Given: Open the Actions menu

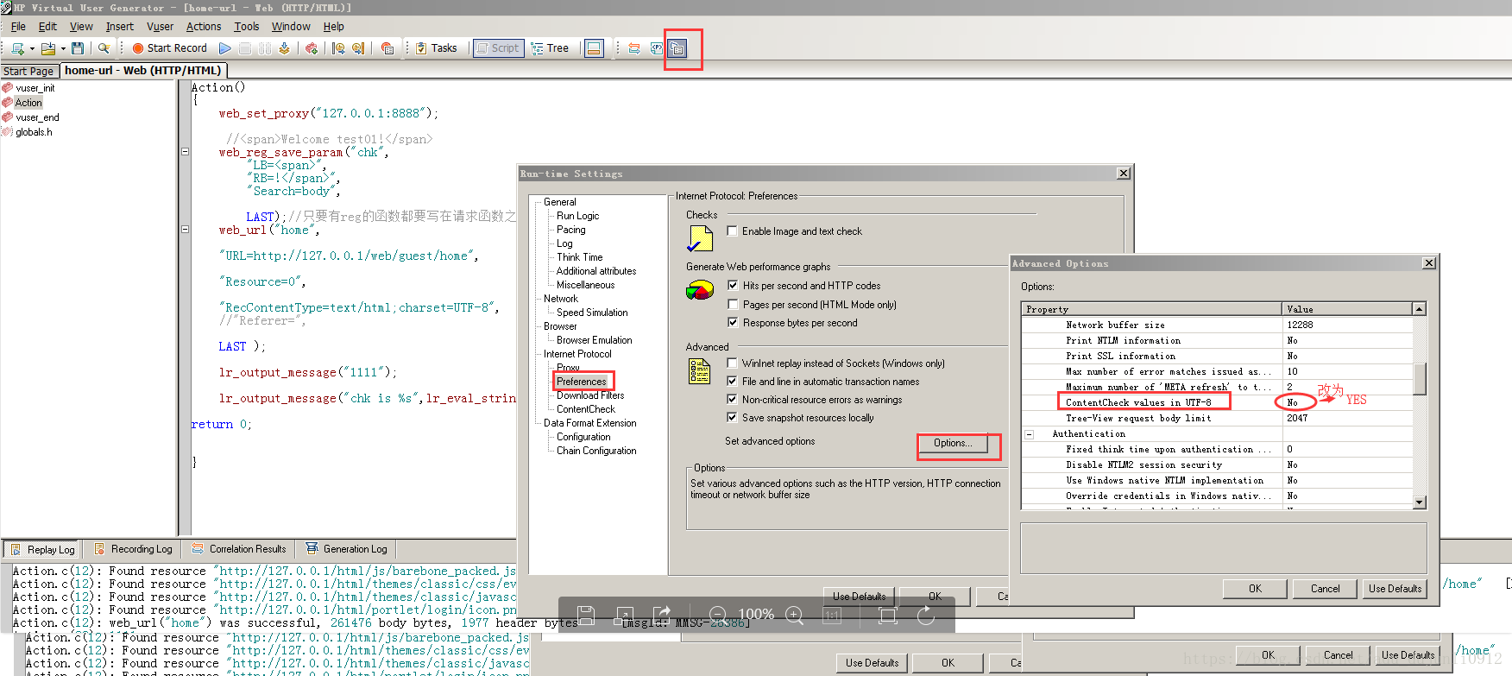Looking at the screenshot, I should (x=204, y=27).
